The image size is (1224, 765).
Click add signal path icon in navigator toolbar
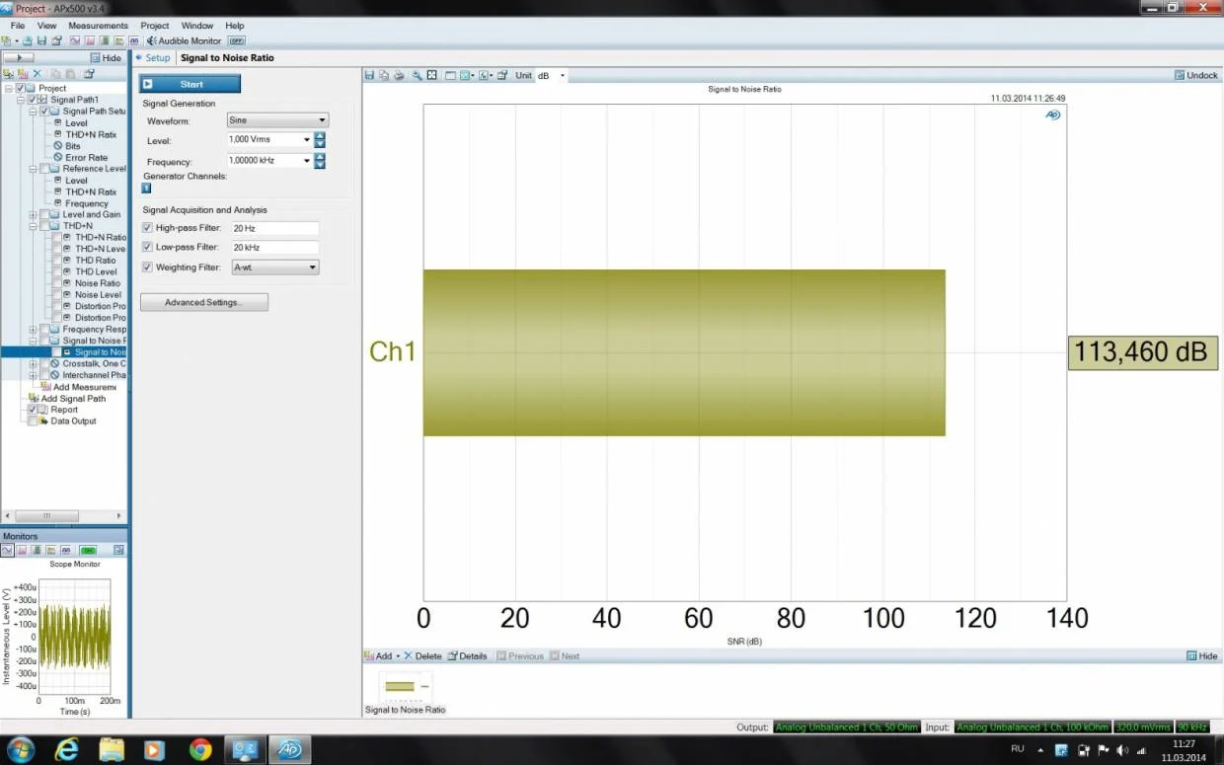8,73
